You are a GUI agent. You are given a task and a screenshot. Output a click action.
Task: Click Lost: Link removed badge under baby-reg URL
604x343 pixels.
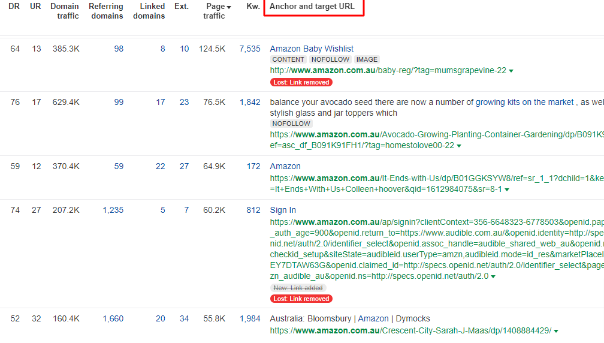click(x=301, y=83)
